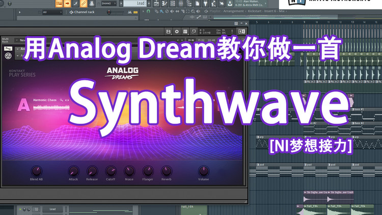Screen dimensions: 382x215
Task: Click the Lead pattern name field
Action: (x=135, y=4)
